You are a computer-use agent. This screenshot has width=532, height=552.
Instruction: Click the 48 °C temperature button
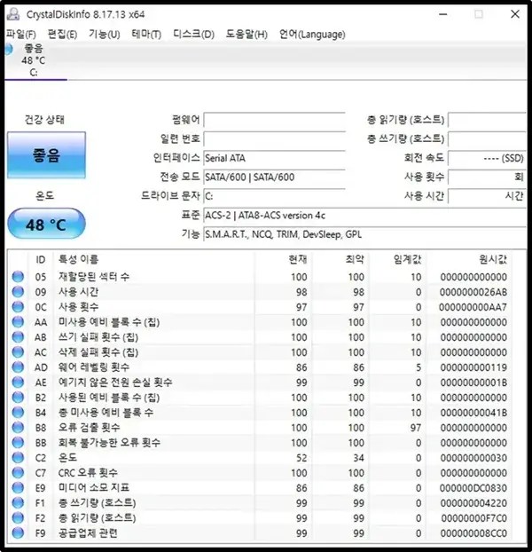coord(46,224)
